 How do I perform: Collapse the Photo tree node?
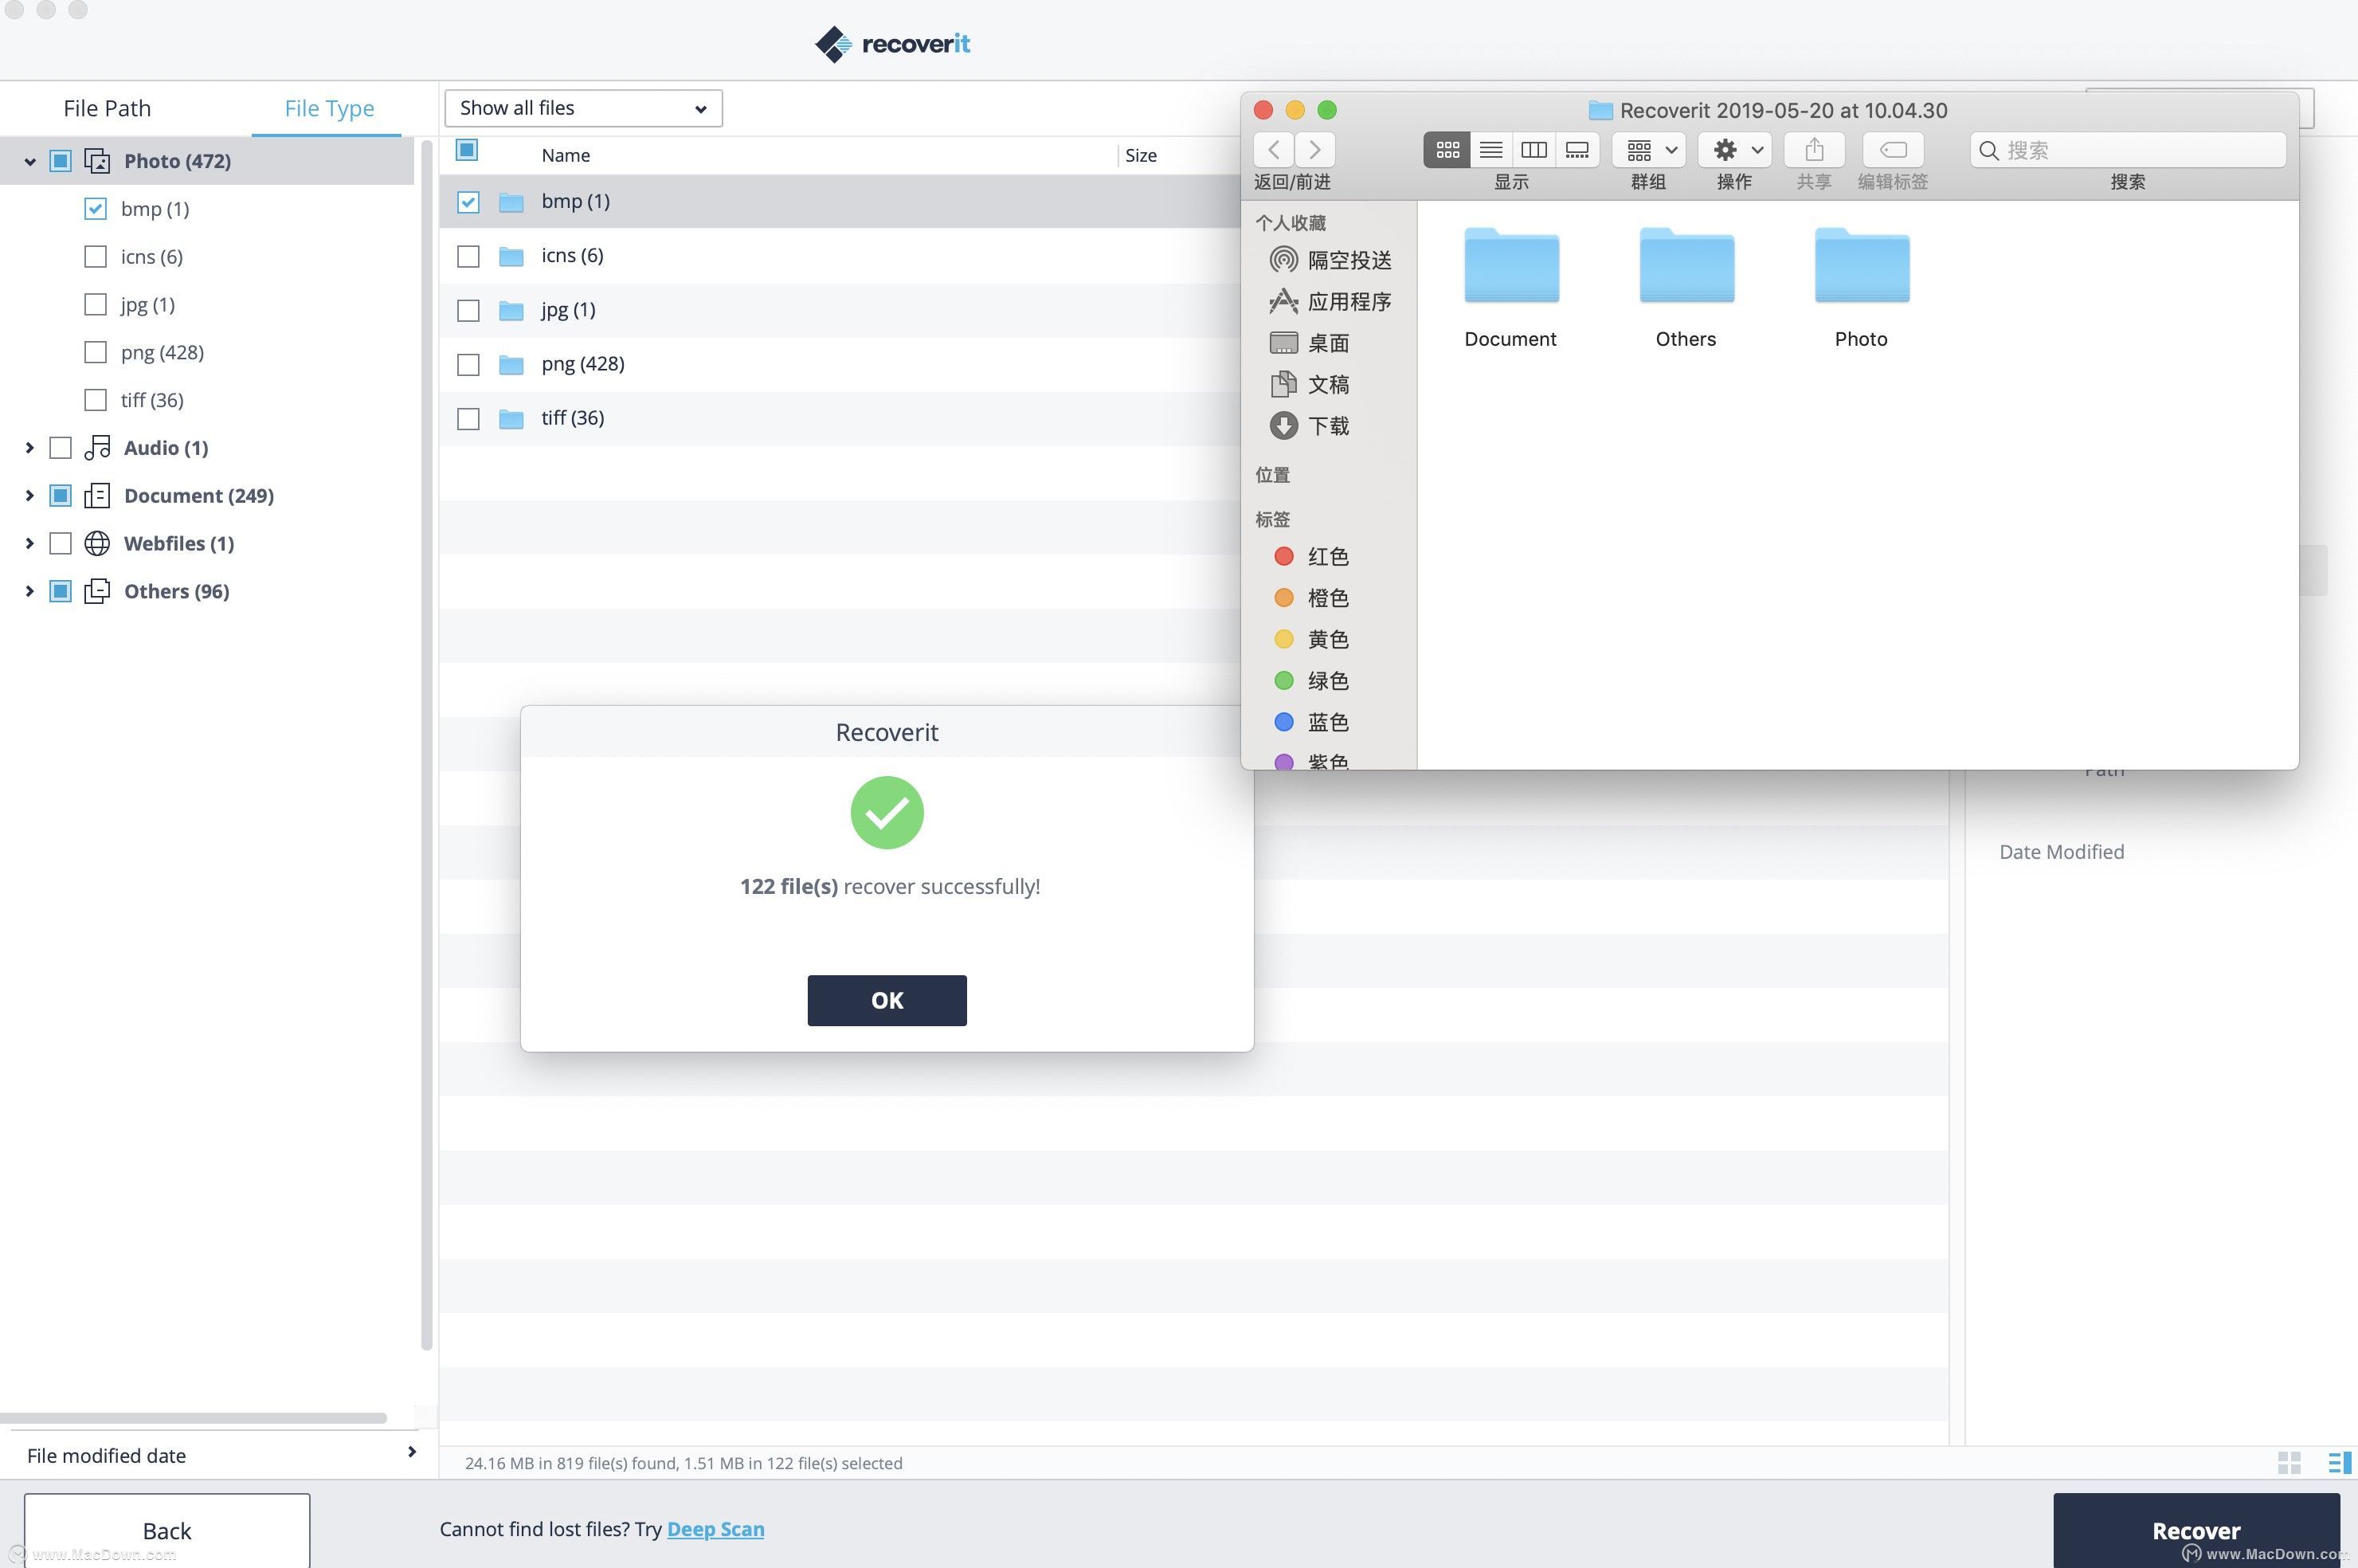29,161
